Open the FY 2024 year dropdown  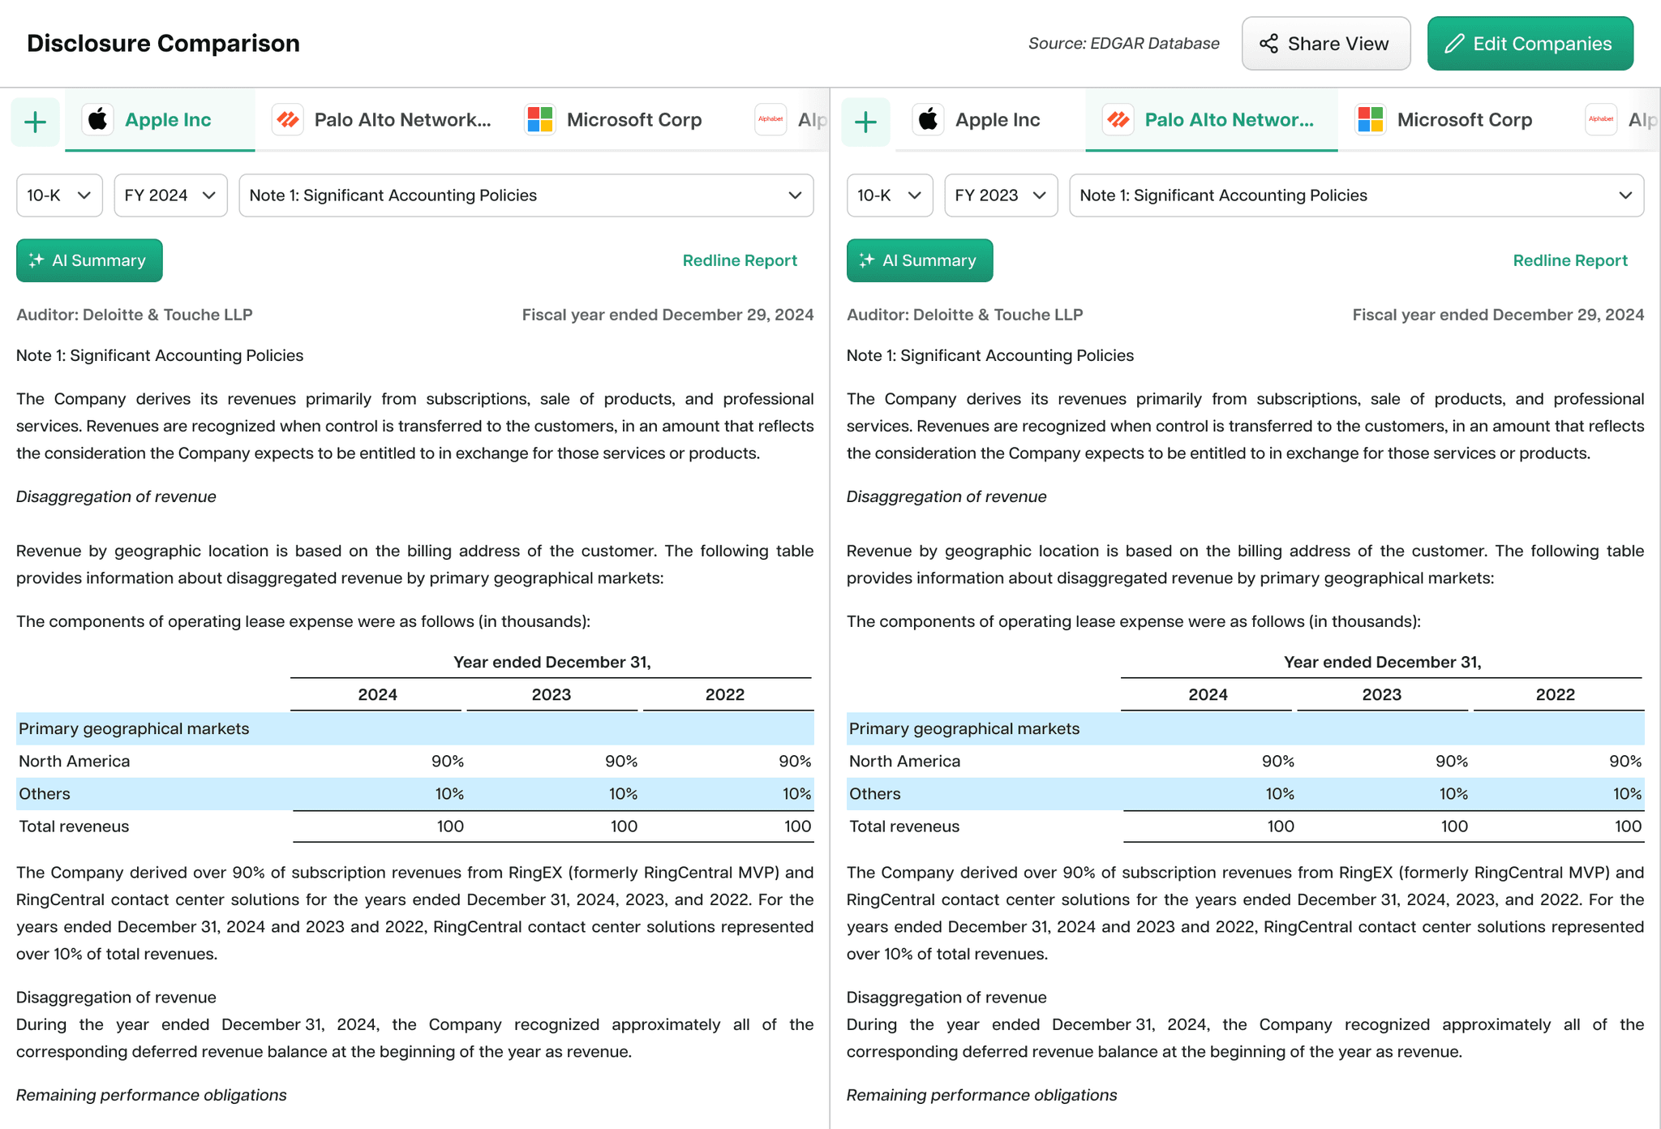170,195
